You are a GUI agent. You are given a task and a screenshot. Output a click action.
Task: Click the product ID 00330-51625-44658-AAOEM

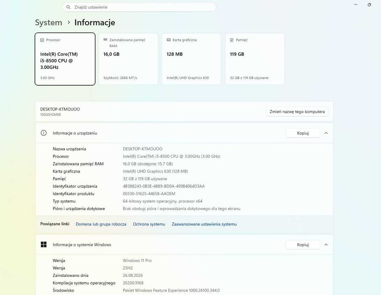149,194
